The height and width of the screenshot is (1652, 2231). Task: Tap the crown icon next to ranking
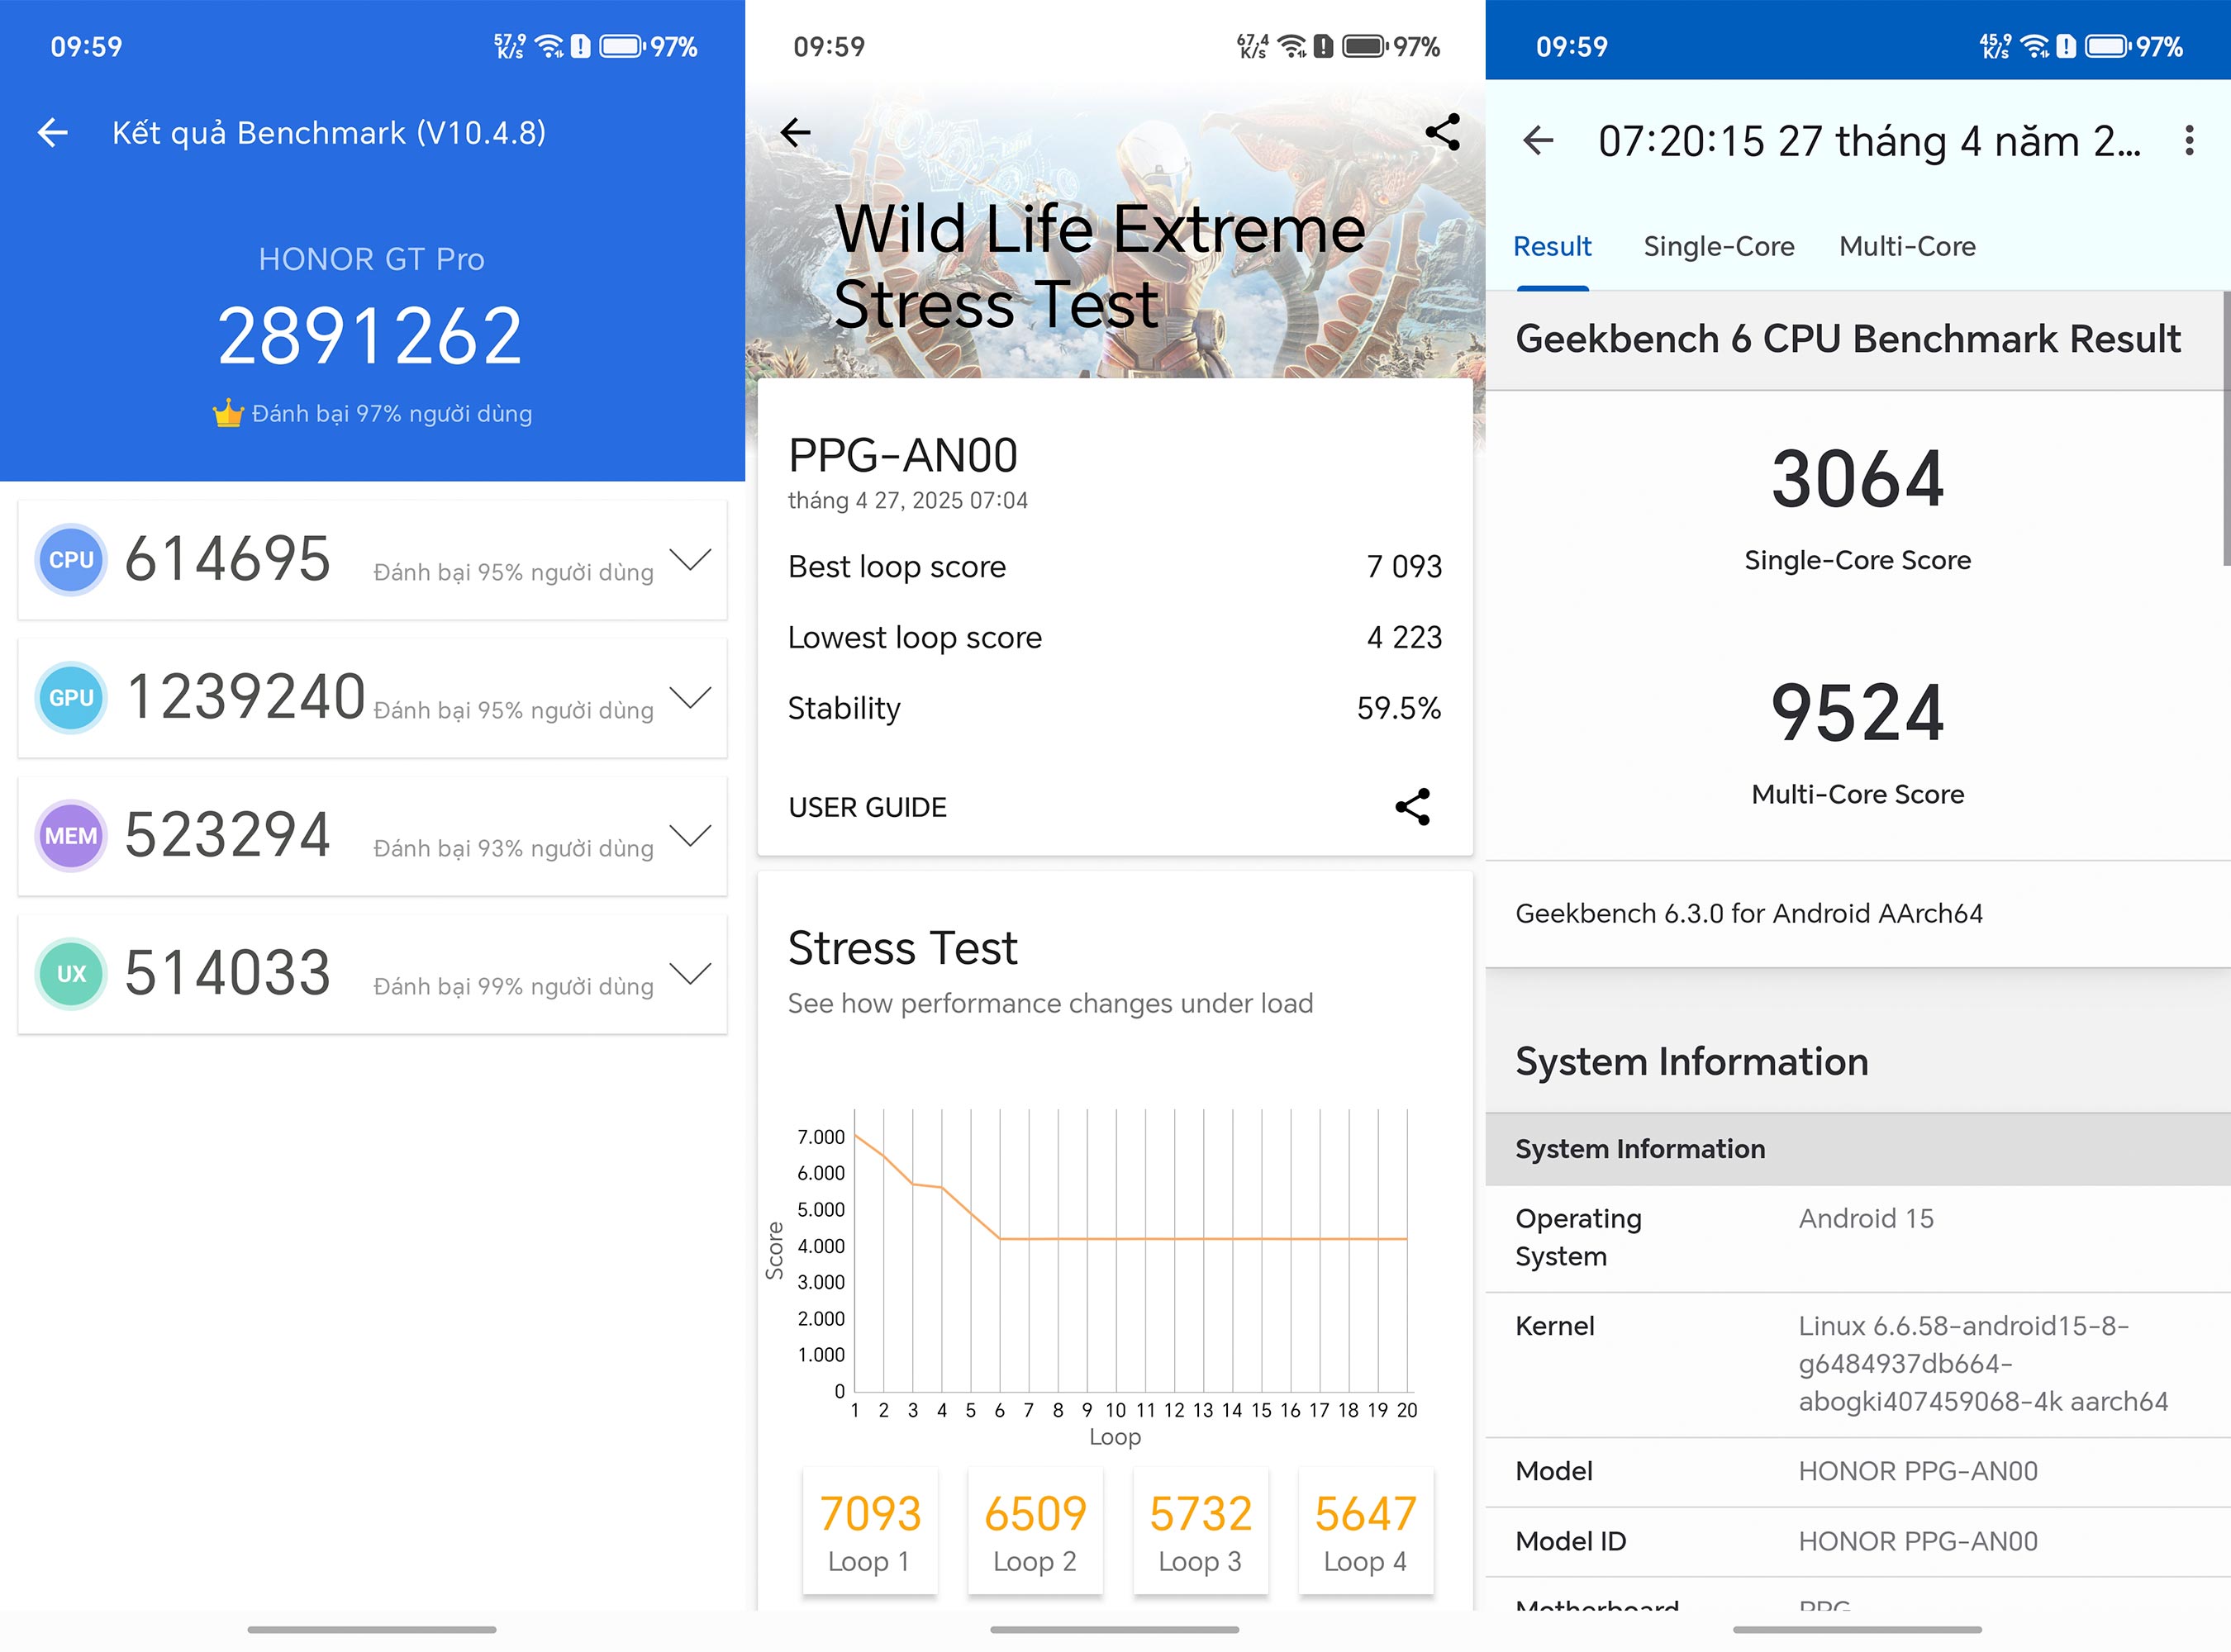[x=228, y=413]
